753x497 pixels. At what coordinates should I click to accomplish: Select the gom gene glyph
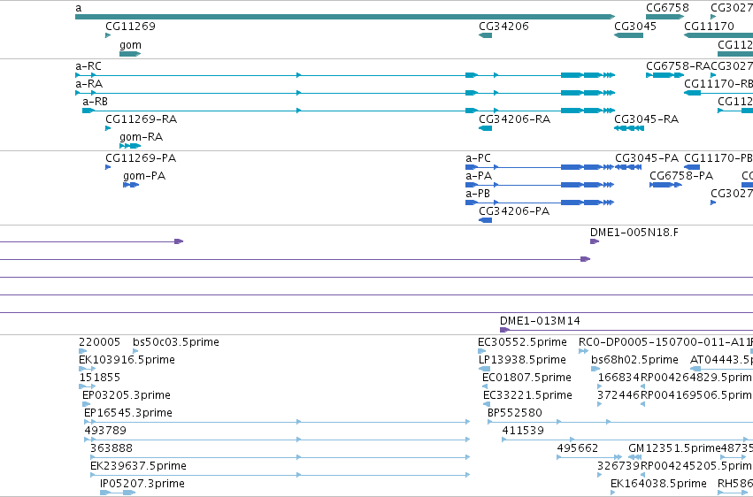click(130, 54)
